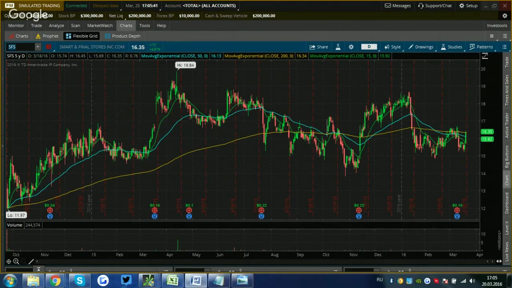Click the $0.19 dividend marker near March
The height and width of the screenshot is (288, 512).
457,210
